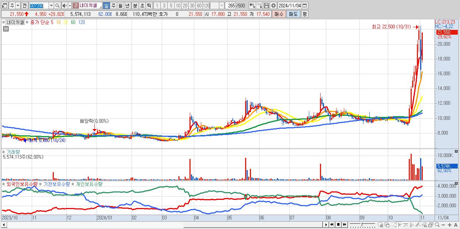Image resolution: width=460 pixels, height=229 pixels.
Task: Click the line-check chart setting icon
Action: (x=259, y=6)
